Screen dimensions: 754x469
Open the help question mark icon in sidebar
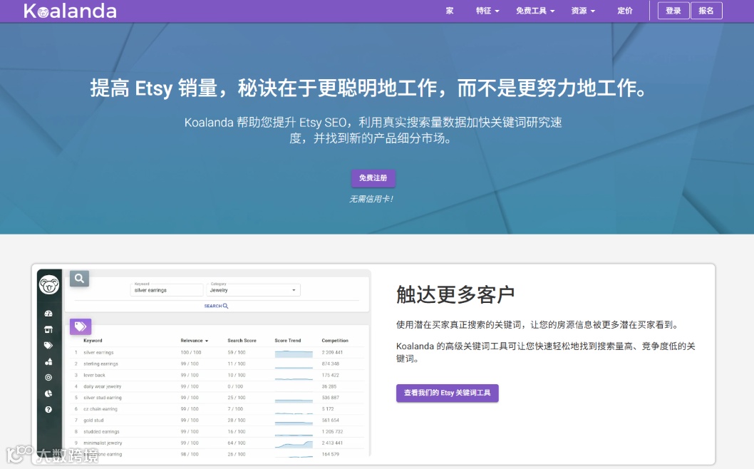point(48,409)
